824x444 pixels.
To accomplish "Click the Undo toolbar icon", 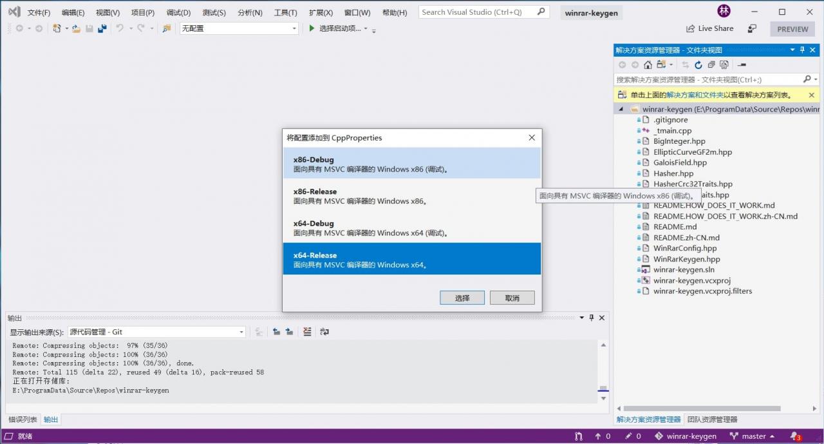I will pyautogui.click(x=119, y=28).
